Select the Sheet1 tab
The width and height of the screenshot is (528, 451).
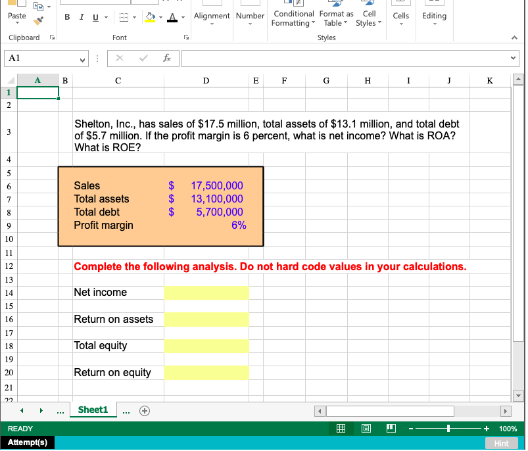tap(93, 410)
